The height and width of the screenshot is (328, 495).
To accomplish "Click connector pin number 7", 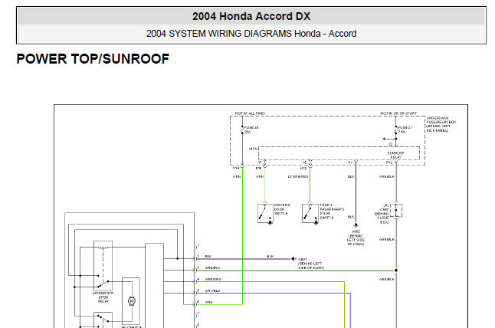I will click(198, 314).
